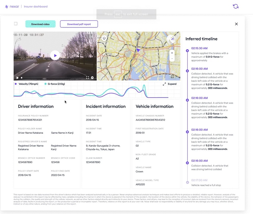Open the map layers selector

click(104, 38)
